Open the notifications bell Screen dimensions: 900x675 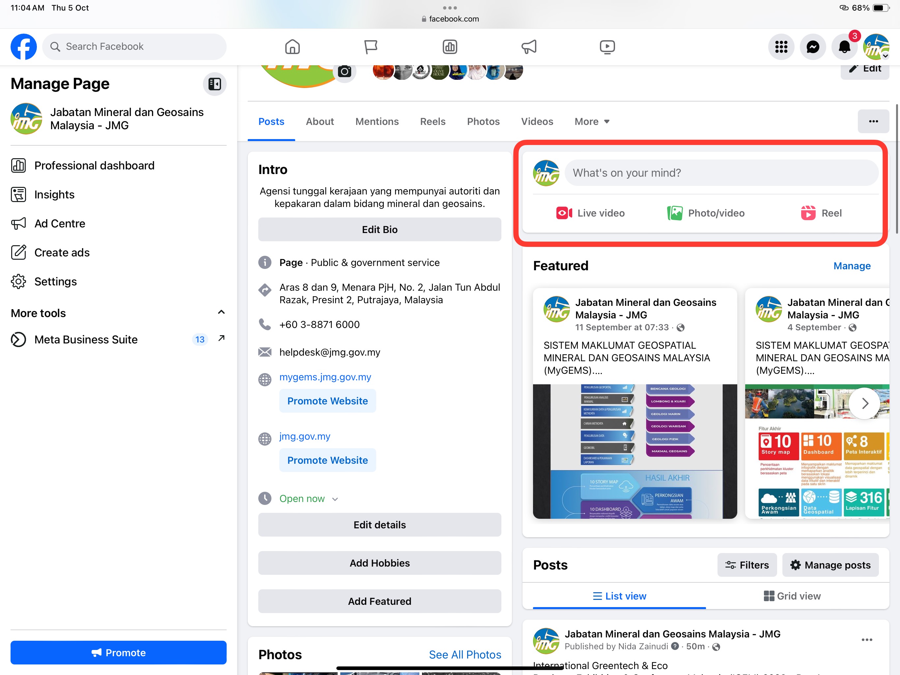[844, 47]
